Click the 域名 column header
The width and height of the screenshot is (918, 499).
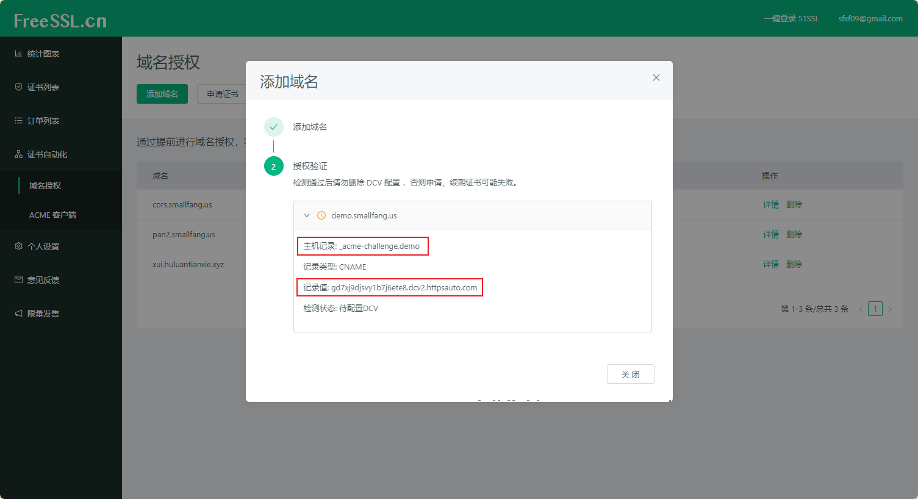pos(160,176)
